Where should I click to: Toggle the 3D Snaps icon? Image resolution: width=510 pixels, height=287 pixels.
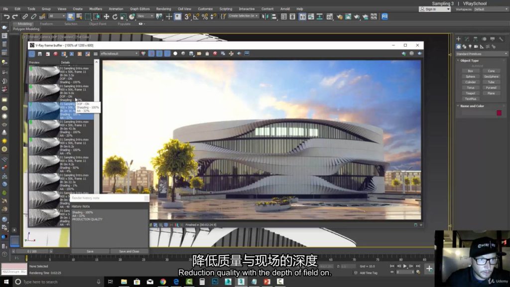[x=187, y=16]
